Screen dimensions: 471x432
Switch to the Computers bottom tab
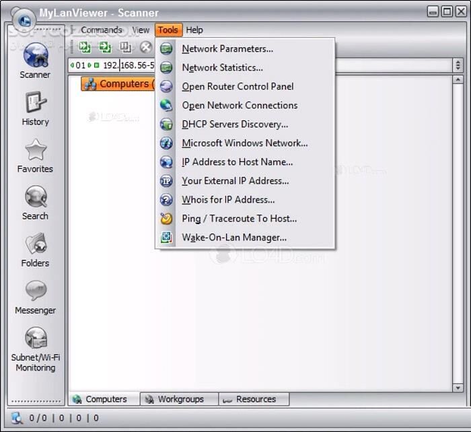tap(104, 399)
